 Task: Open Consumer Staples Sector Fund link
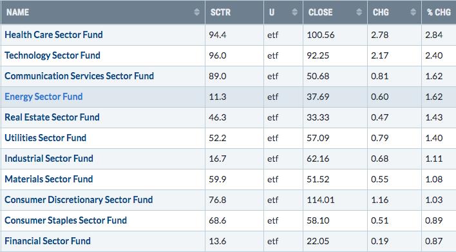tap(66, 220)
